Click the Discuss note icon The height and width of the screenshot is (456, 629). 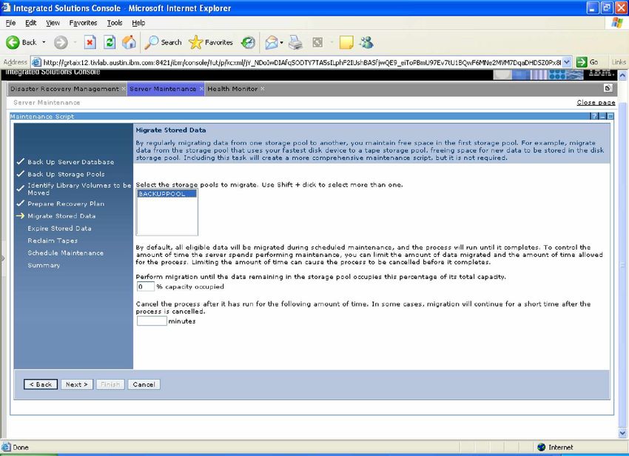346,42
